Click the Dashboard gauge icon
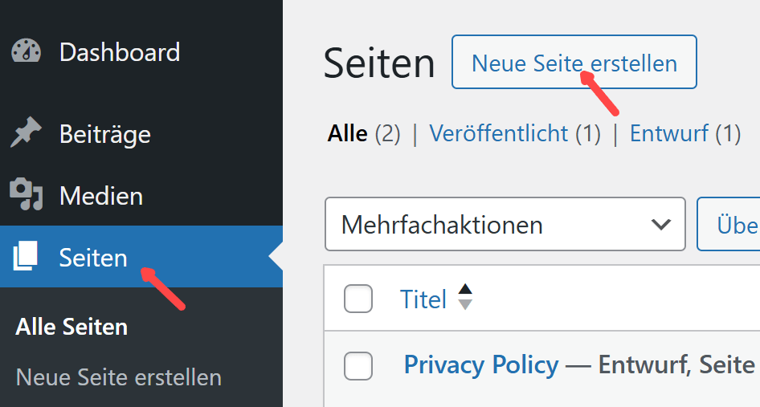This screenshot has width=760, height=407. [x=27, y=52]
